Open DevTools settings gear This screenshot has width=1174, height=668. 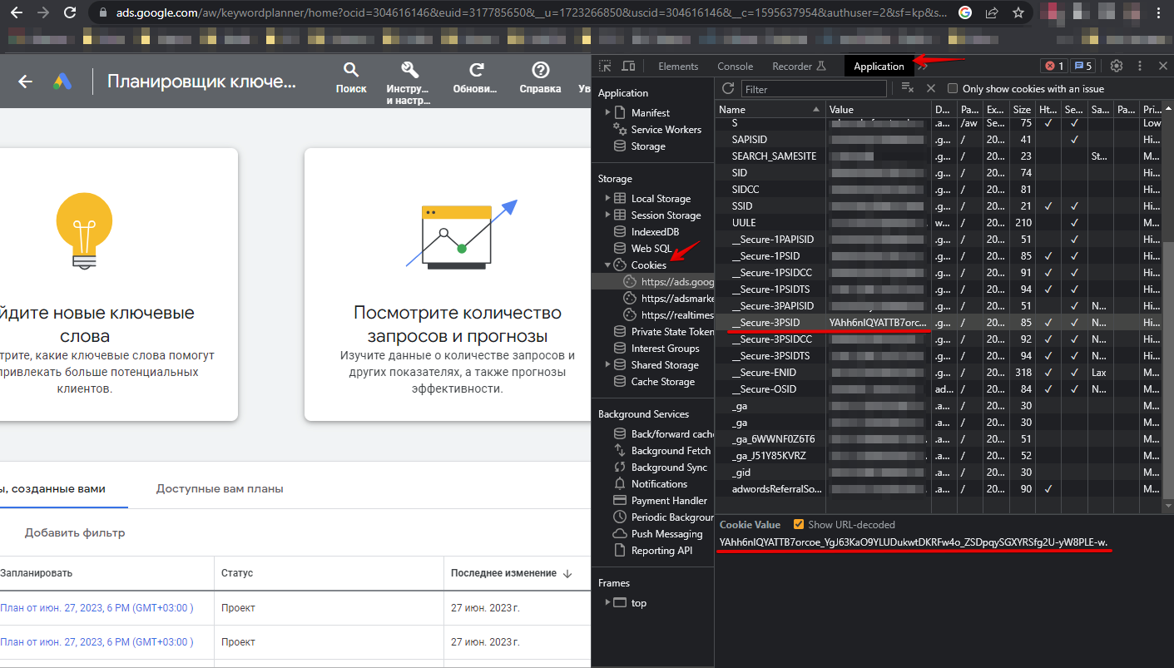pyautogui.click(x=1117, y=66)
